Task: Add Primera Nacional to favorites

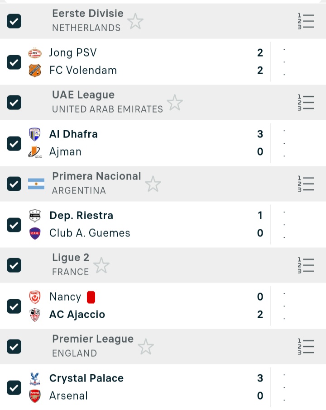Action: tap(153, 184)
